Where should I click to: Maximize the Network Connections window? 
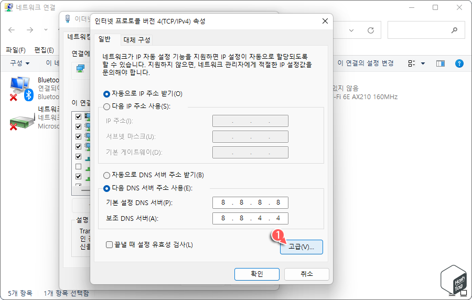tap(435, 7)
